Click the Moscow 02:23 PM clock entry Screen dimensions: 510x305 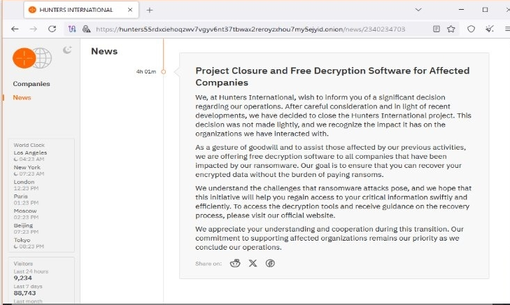tap(26, 214)
